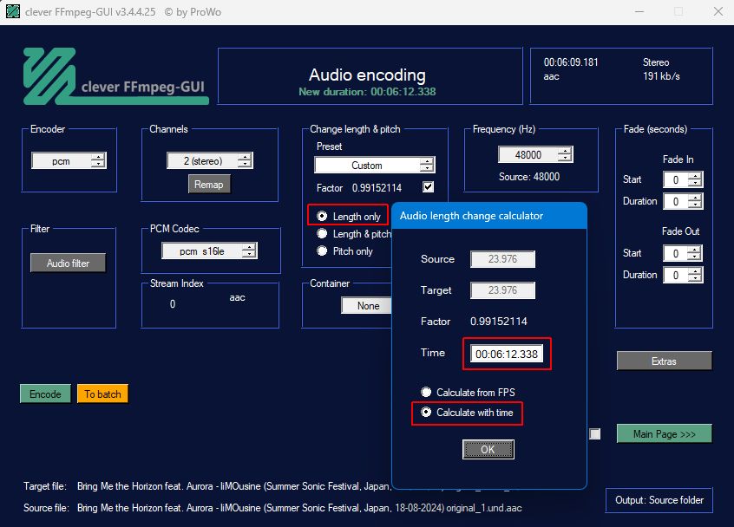Screen dimensions: 734x527
Task: Open the Container None selector
Action: tap(366, 306)
